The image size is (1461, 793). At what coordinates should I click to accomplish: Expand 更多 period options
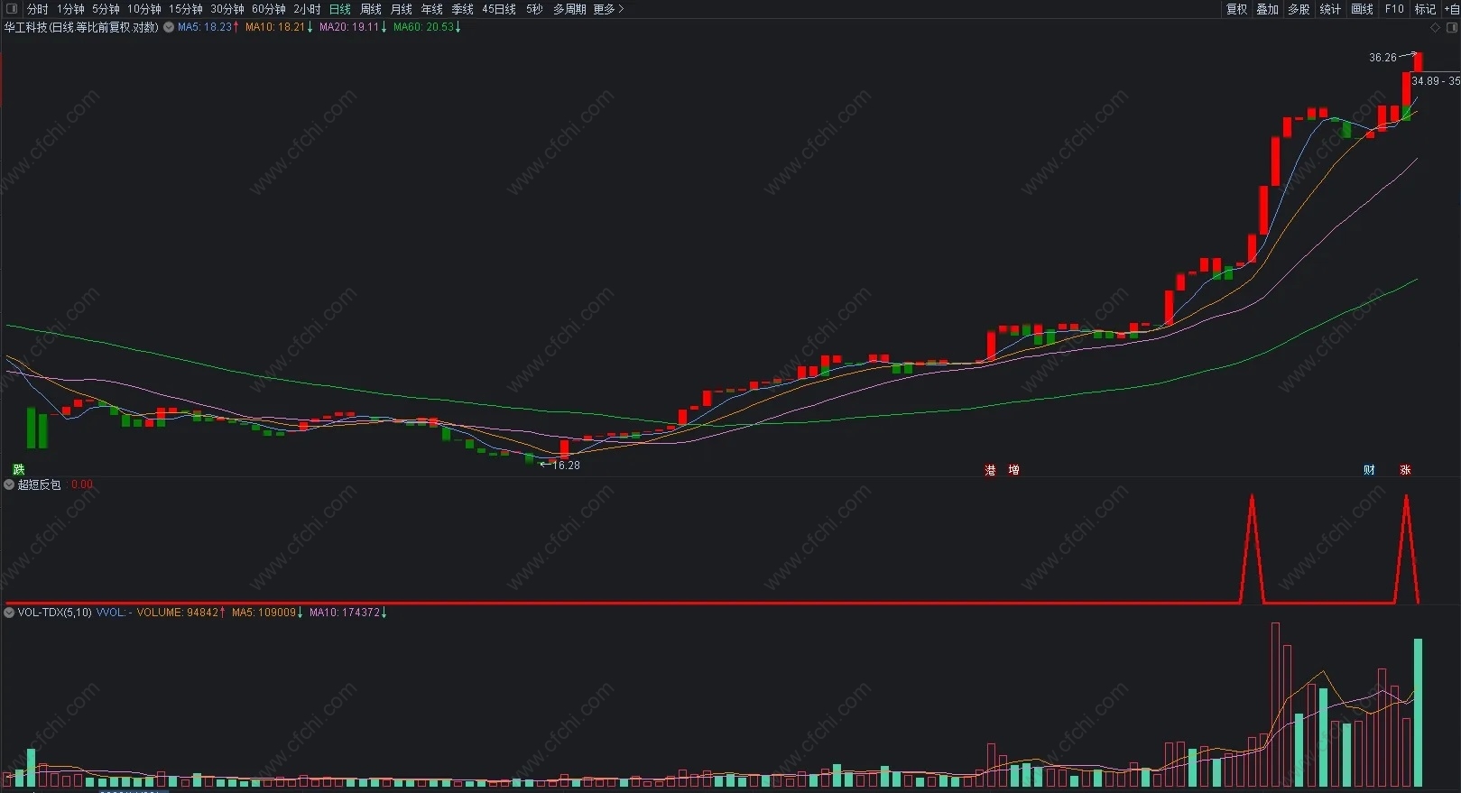pos(608,9)
